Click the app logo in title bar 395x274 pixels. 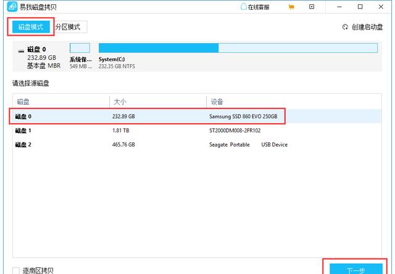click(x=10, y=7)
